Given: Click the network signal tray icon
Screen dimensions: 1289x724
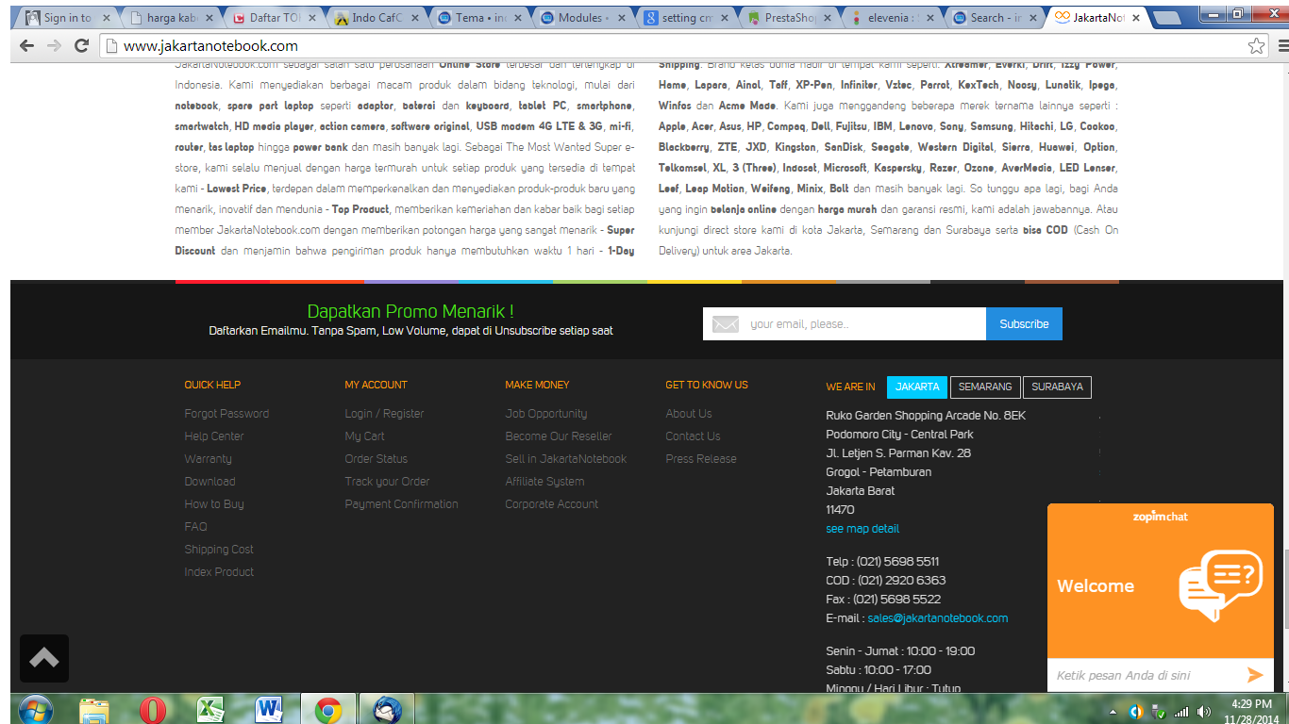Looking at the screenshot, I should coord(1181,712).
